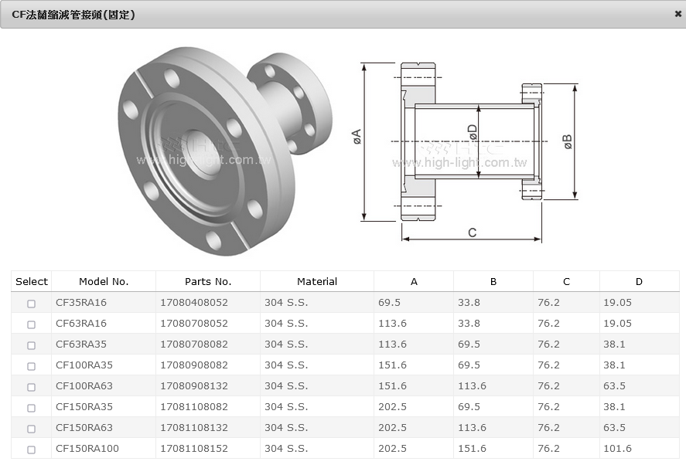The width and height of the screenshot is (686, 465).
Task: Close the CF flange reducer dialog
Action: (677, 14)
